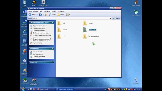Go back with the Назад button
Viewport: 162px width, 91px height.
pos(32,15)
